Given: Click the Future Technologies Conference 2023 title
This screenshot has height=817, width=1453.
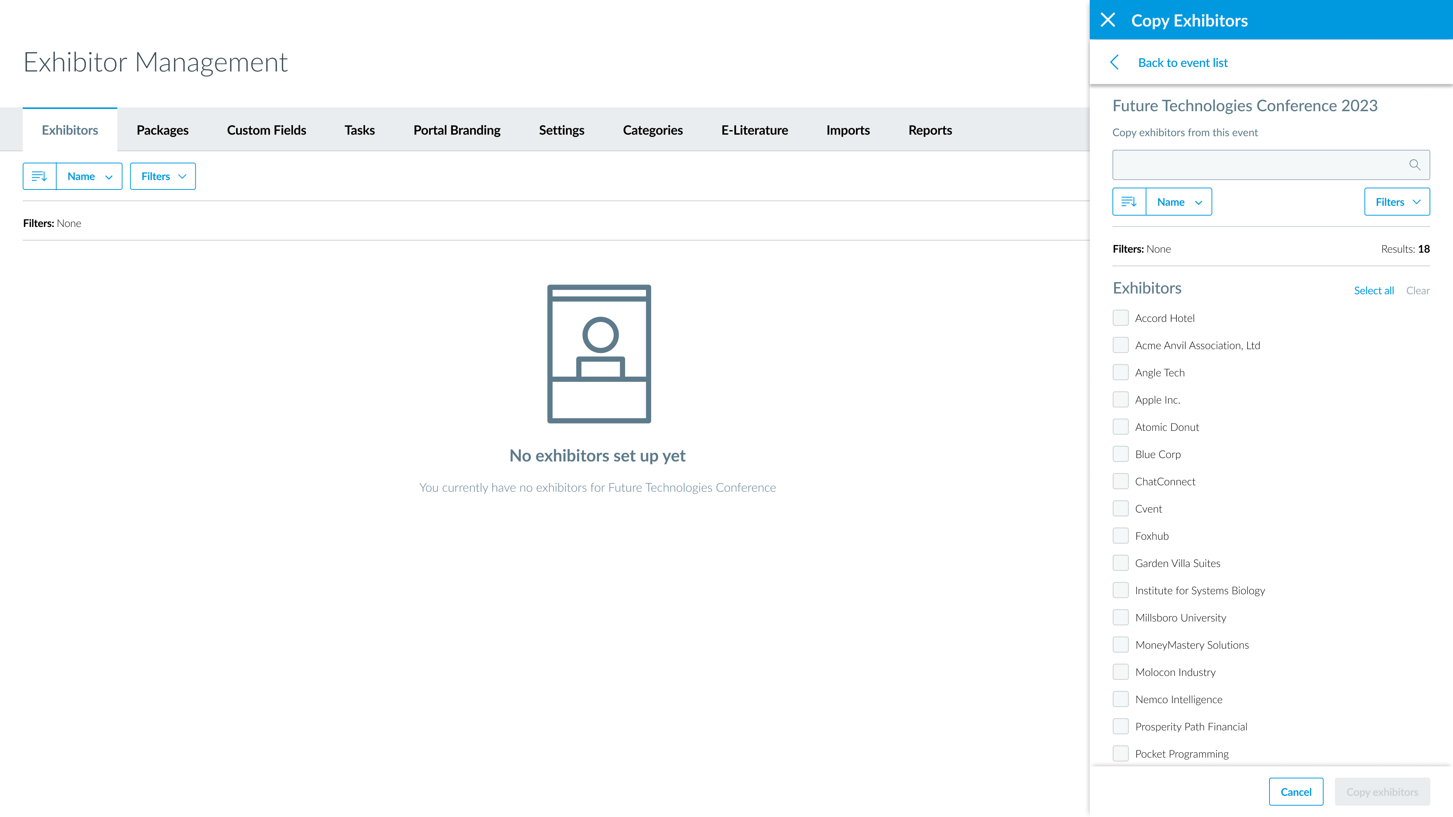Looking at the screenshot, I should [1245, 106].
